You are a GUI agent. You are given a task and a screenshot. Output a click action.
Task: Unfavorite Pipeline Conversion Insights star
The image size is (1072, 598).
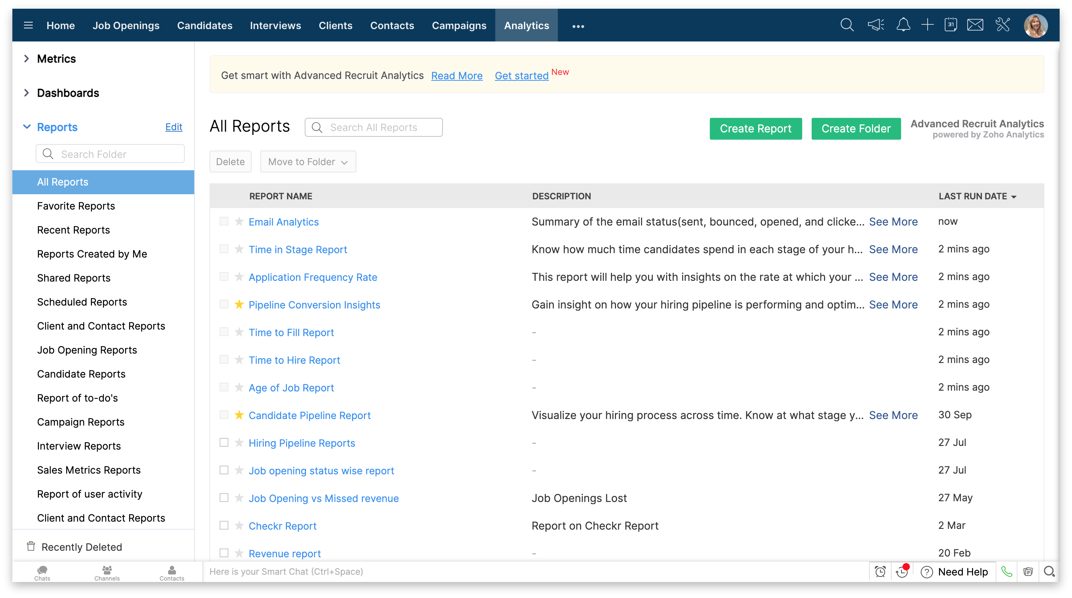pos(239,304)
